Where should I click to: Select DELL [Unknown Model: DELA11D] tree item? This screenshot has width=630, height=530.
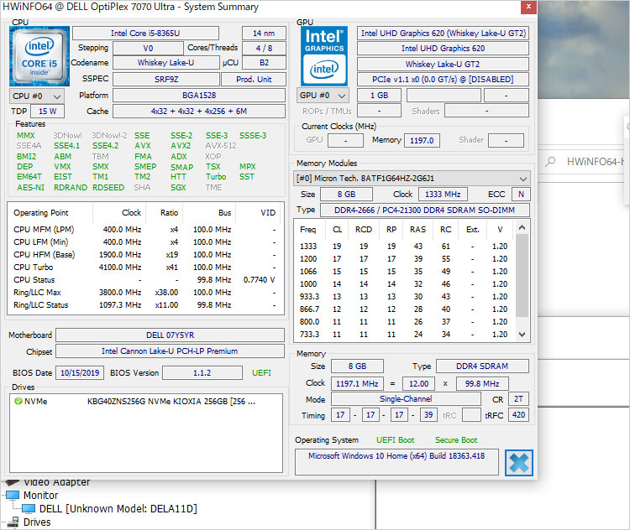(118, 509)
